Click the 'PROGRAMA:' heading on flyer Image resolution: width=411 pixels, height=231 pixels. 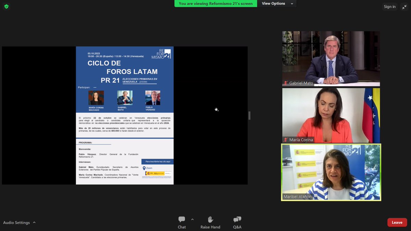(x=85, y=142)
